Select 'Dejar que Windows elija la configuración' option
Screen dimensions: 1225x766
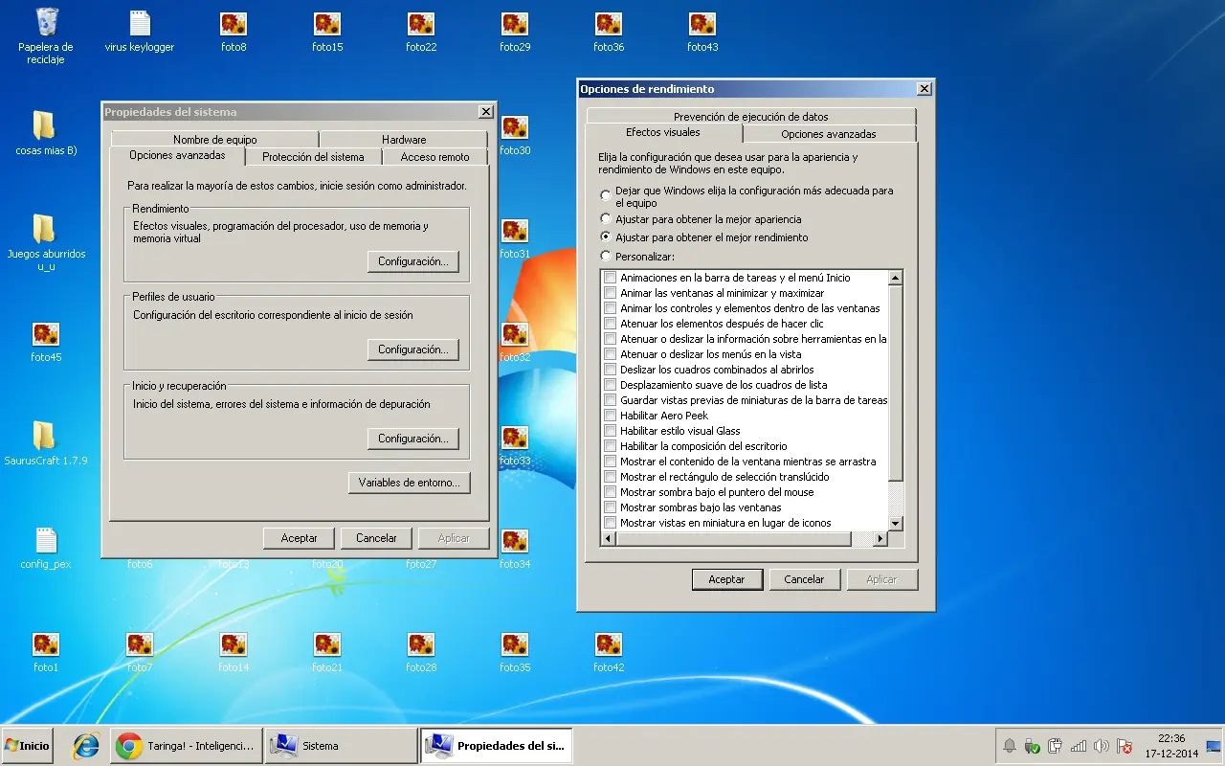606,195
